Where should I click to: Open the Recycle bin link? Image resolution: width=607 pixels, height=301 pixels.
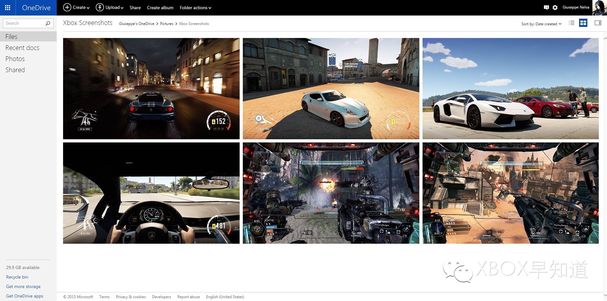[17, 277]
